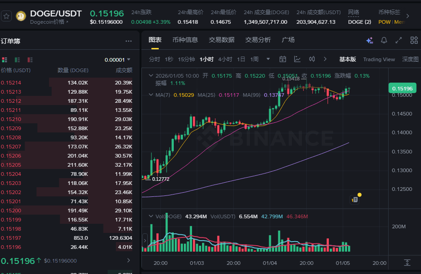Expand chart to fullscreen
The height and width of the screenshot is (274, 421).
click(399, 40)
